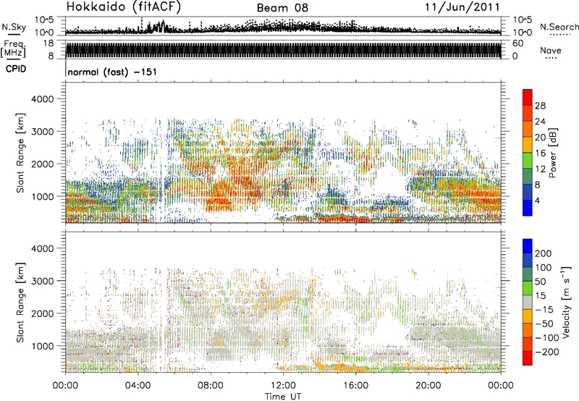The image size is (579, 401).
Task: Click the '12:00' time axis tick label
Action: 283,386
